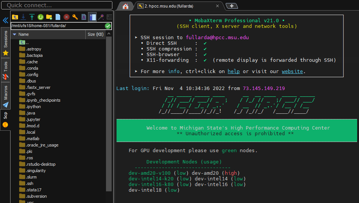Screen dimensions: 359x203
Task: Upload files to current remote folder
Action: [32, 17]
